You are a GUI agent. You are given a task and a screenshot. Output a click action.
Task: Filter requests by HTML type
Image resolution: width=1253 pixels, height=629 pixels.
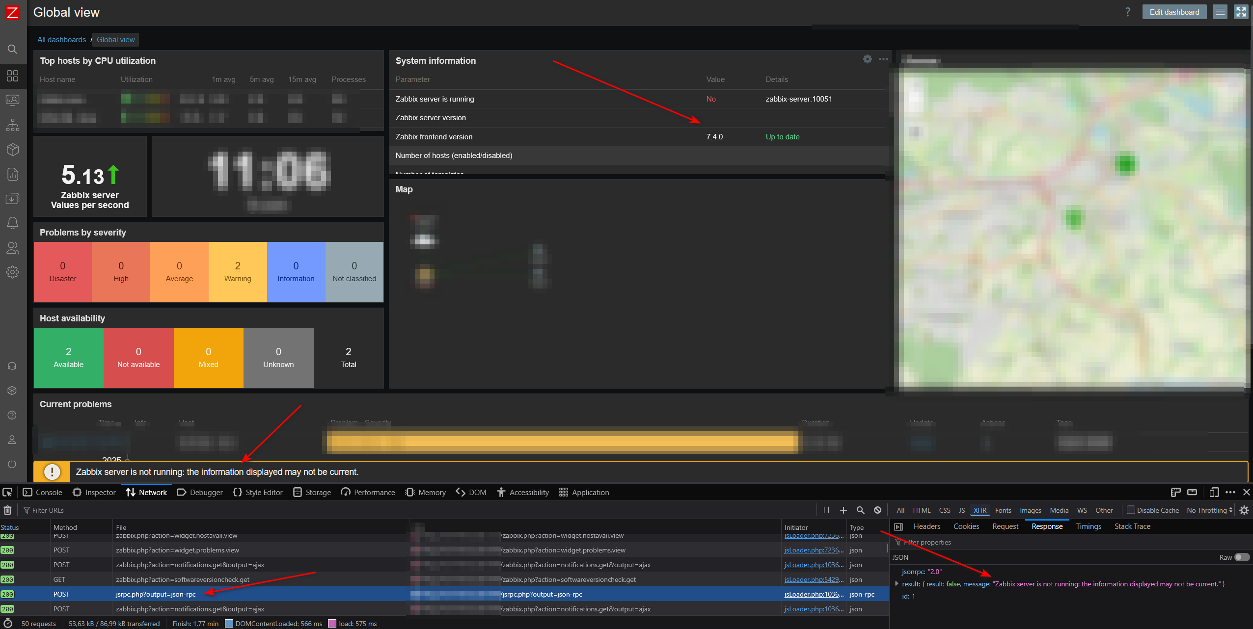coord(922,510)
